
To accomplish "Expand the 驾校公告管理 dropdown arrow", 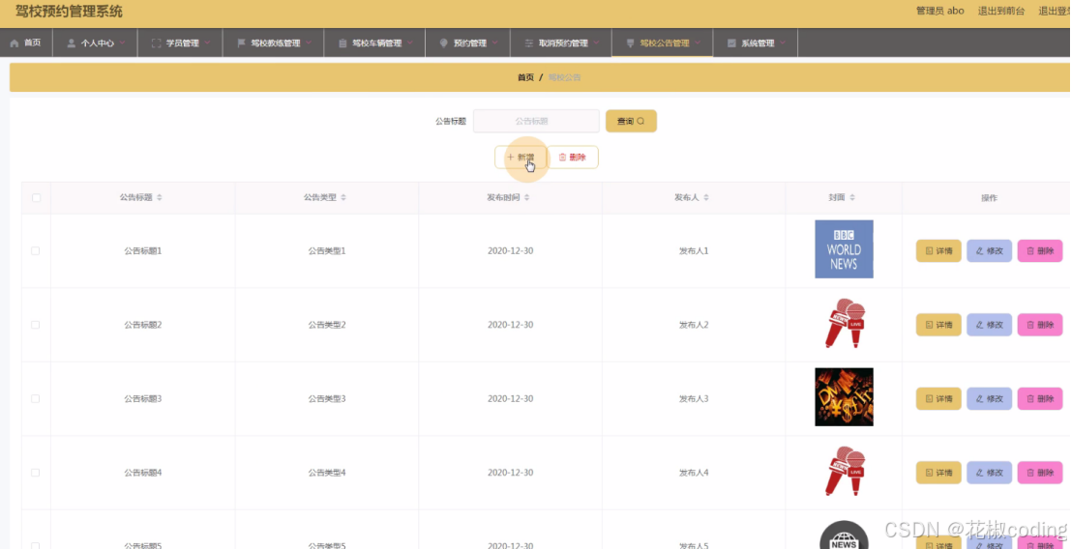I will [698, 43].
